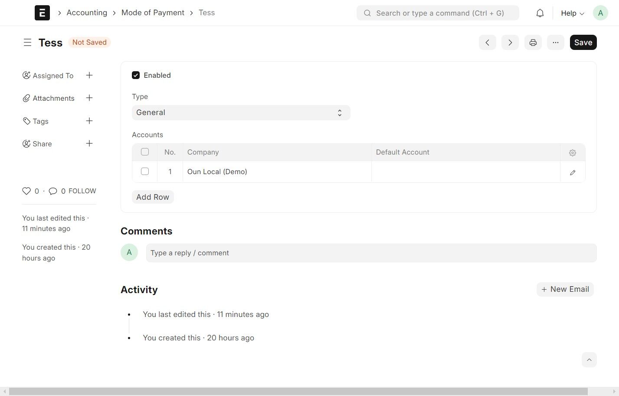619x396 pixels.
Task: Open the notifications bell
Action: pos(540,13)
